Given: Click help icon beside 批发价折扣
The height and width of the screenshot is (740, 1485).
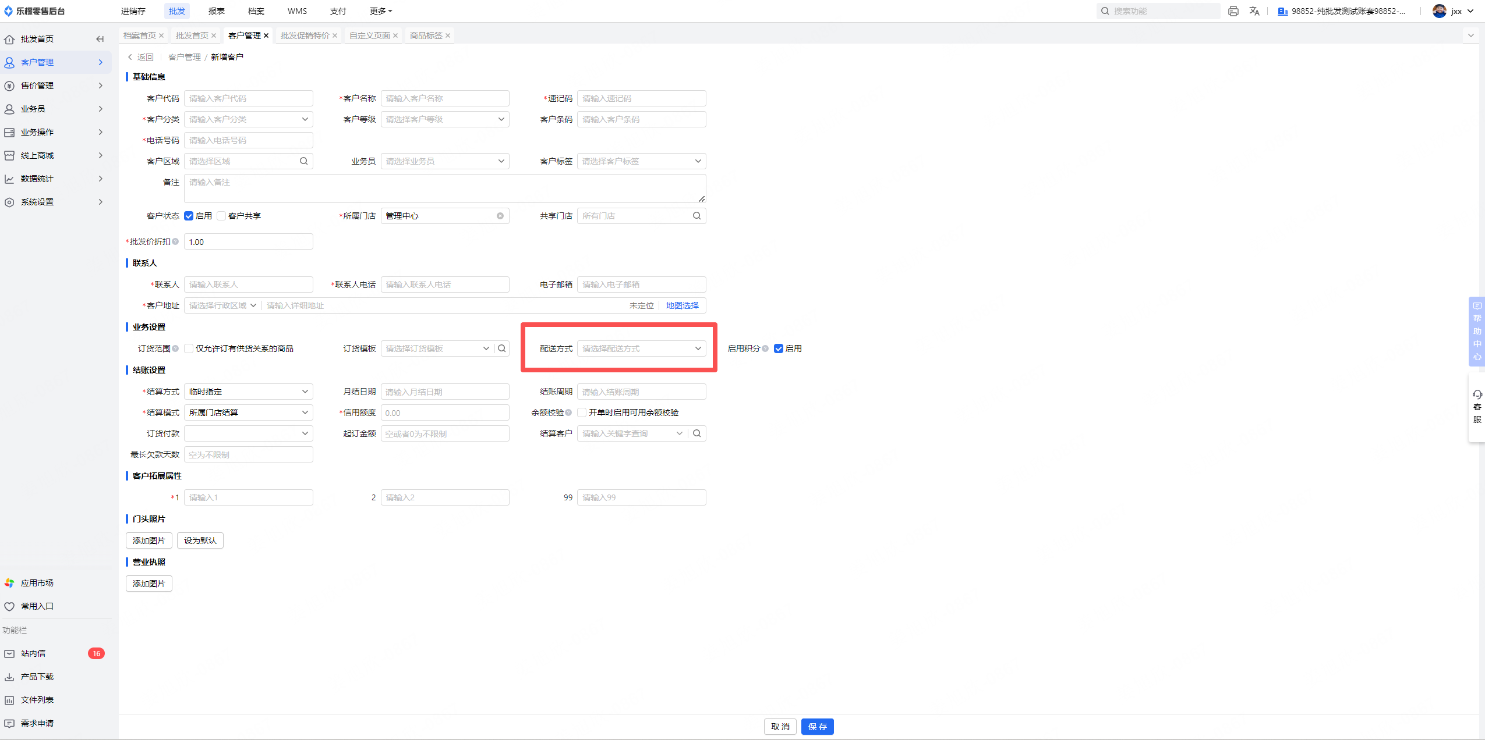Looking at the screenshot, I should (175, 241).
